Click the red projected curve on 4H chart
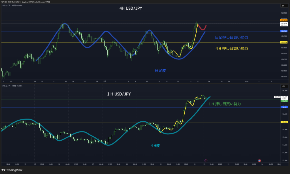This screenshot has height=174, width=290. (202, 28)
